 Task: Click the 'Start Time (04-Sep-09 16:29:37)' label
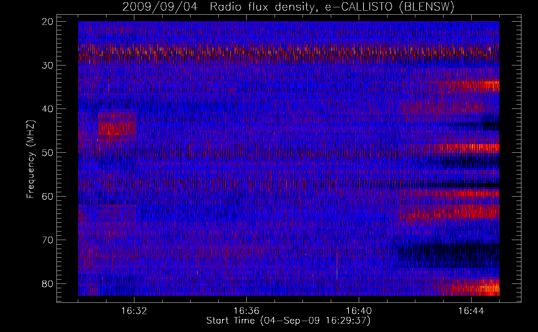(x=288, y=321)
